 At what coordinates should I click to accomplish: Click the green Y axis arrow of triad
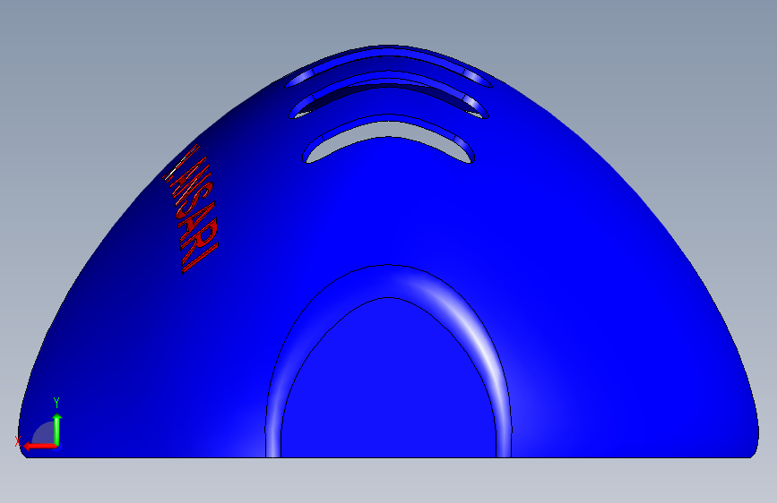tap(57, 430)
